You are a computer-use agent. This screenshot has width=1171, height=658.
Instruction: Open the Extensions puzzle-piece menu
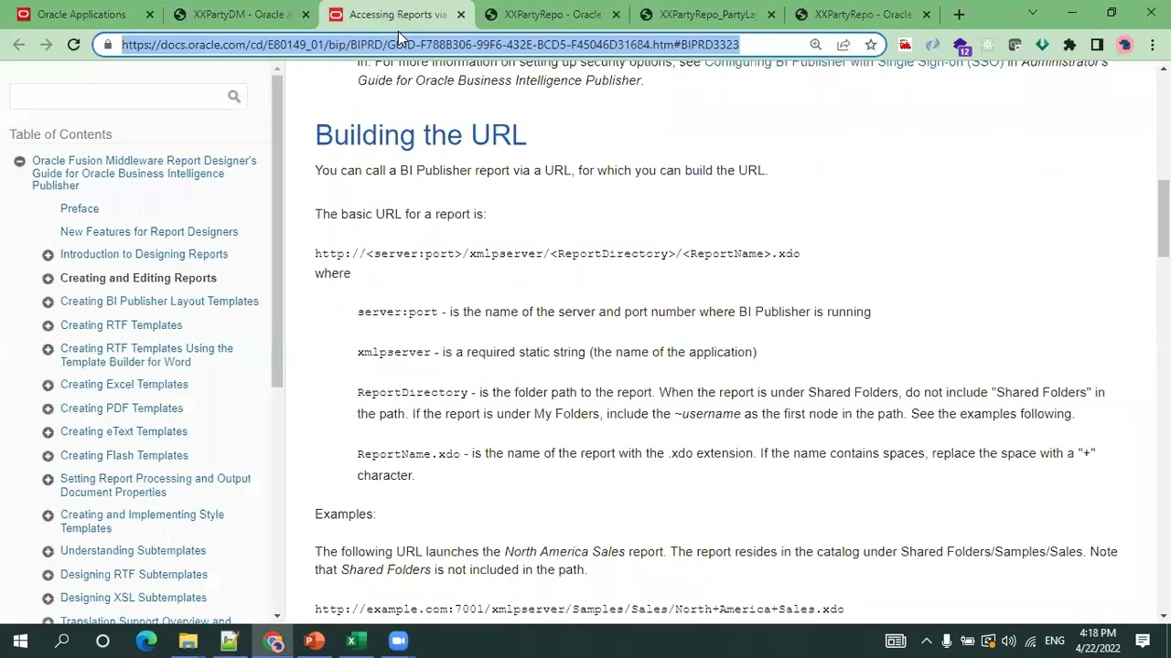(1069, 45)
